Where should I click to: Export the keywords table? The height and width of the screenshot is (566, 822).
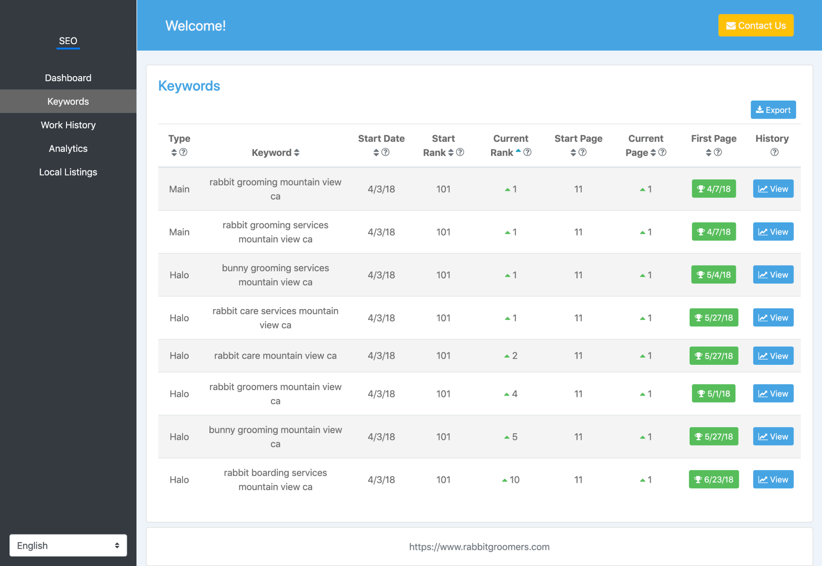pos(773,110)
